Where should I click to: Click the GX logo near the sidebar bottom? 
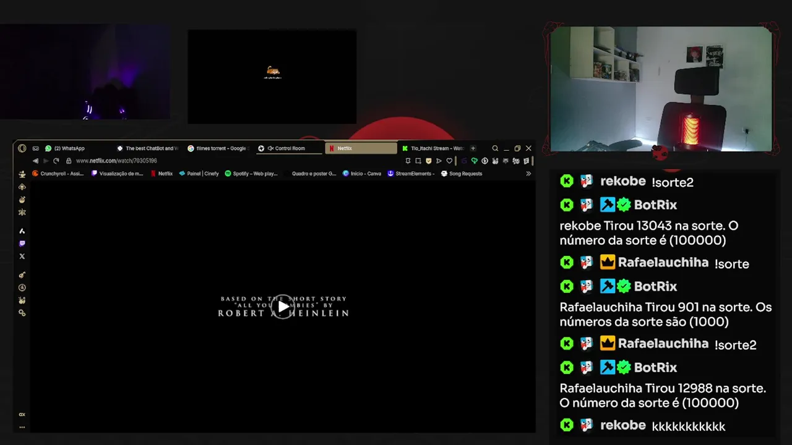pos(22,414)
